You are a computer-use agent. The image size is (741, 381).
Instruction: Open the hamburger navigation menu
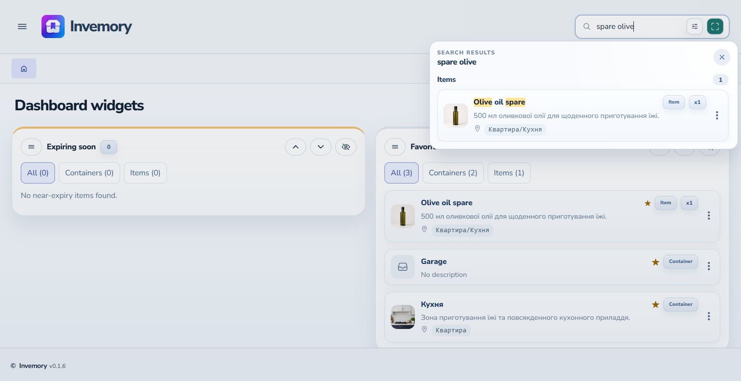(22, 26)
